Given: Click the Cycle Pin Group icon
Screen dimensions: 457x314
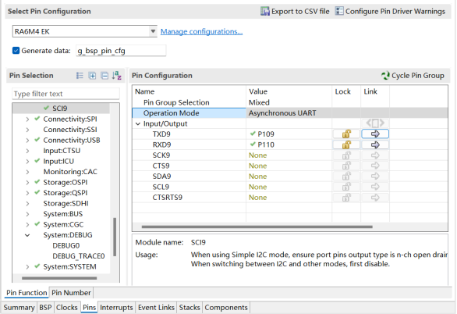Looking at the screenshot, I should (385, 76).
